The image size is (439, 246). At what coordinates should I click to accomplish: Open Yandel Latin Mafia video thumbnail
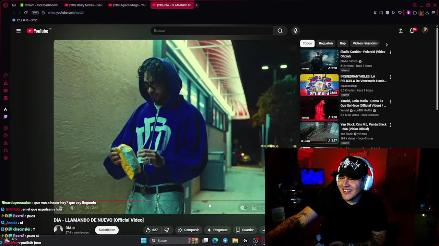point(319,109)
